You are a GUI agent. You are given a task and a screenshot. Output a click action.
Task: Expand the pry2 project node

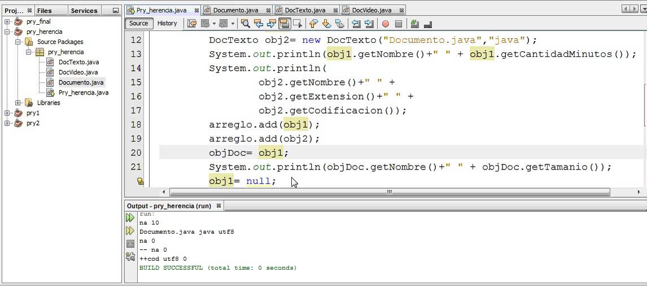coord(7,123)
